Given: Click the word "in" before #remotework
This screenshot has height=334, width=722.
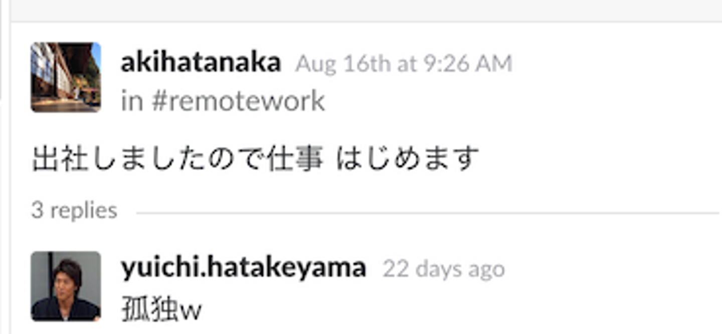Looking at the screenshot, I should pyautogui.click(x=132, y=101).
